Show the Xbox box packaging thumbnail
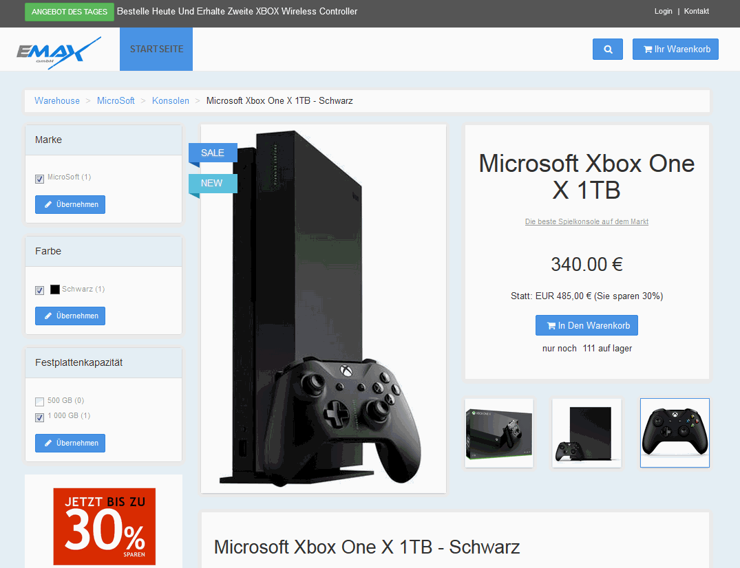The height and width of the screenshot is (568, 740). coord(499,433)
